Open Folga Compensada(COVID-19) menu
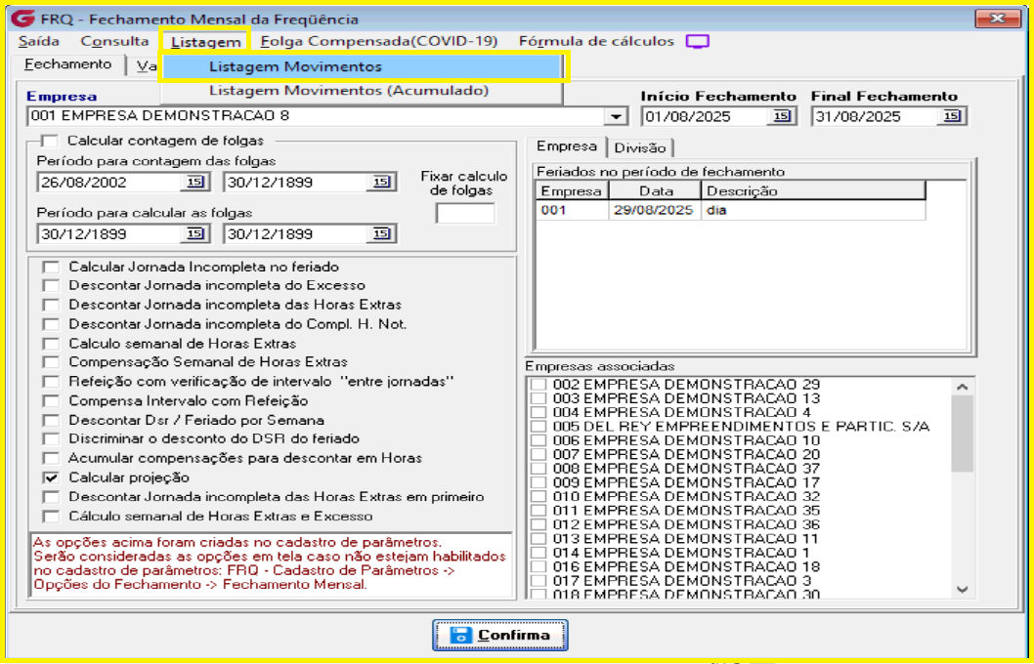 (379, 41)
